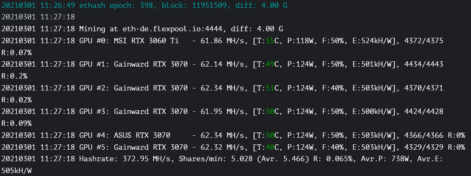Image resolution: width=471 pixels, height=176 pixels.
Task: Select GPU #1 Gainward RTX 3070 label
Action: [x=133, y=64]
